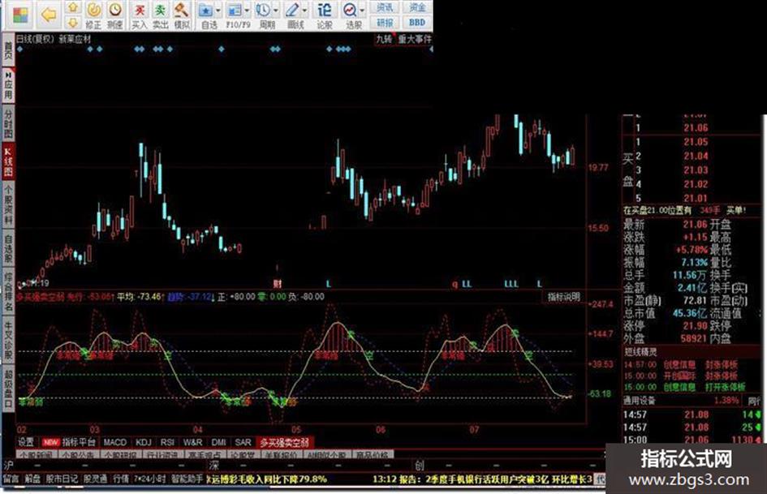
Task: Open the 综合排名 side tab
Action: pos(8,291)
